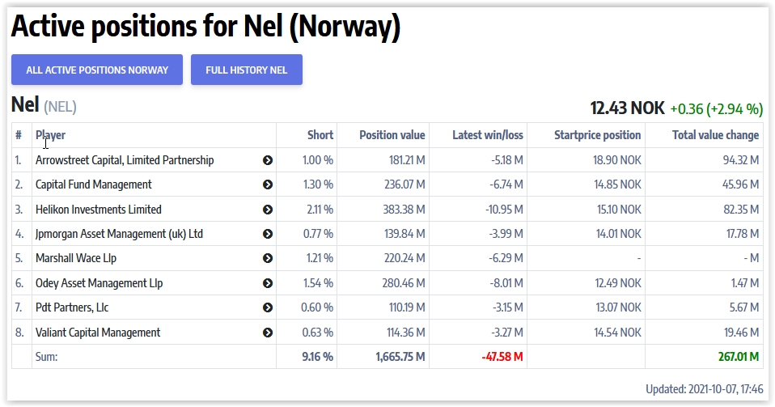Image resolution: width=775 pixels, height=407 pixels.
Task: Sort table by Player column header
Action: 51,135
